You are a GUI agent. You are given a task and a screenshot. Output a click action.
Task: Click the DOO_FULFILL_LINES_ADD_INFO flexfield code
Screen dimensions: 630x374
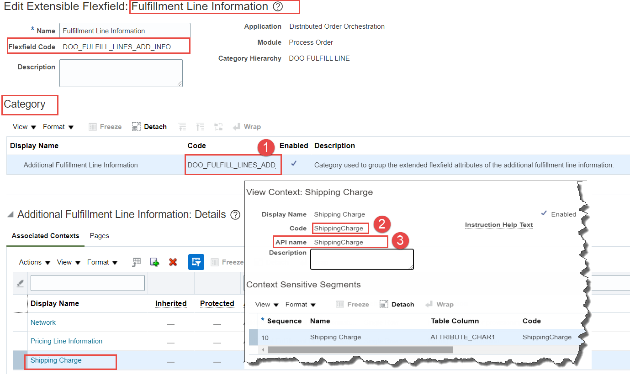[117, 47]
